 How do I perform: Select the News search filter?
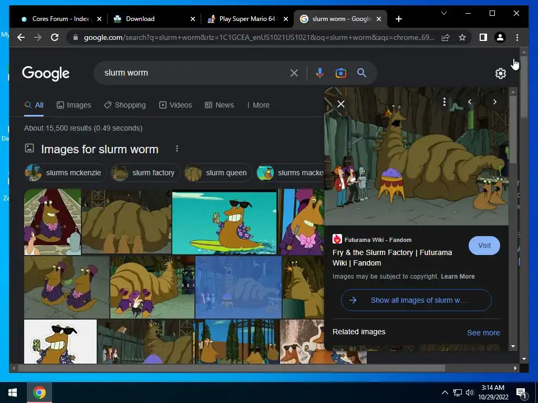tap(219, 105)
